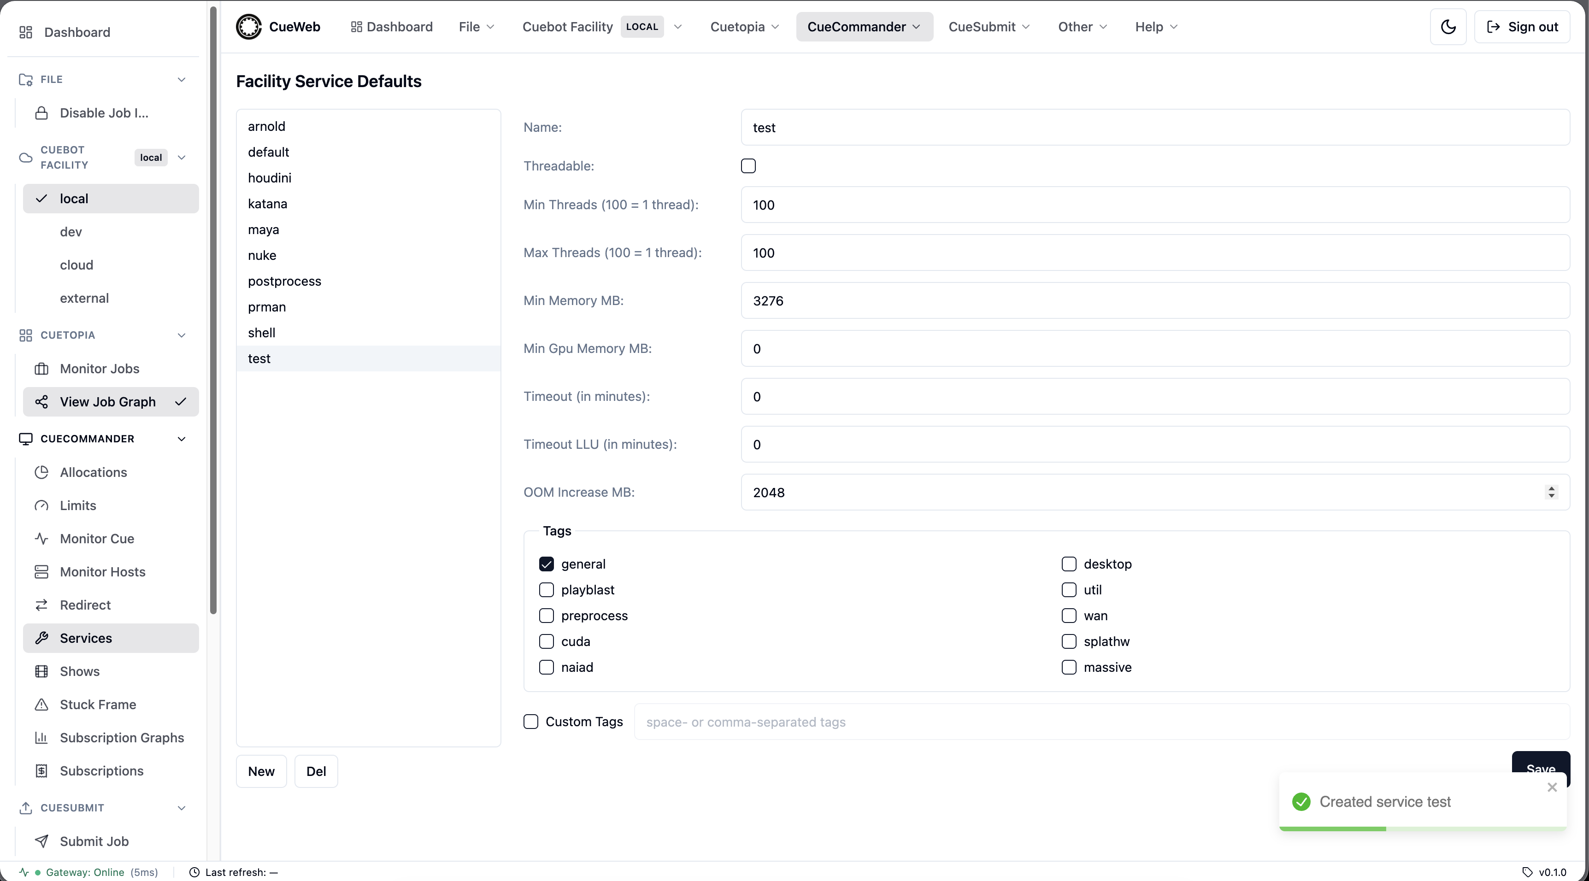Click the Redirect arrows icon

[x=41, y=605]
